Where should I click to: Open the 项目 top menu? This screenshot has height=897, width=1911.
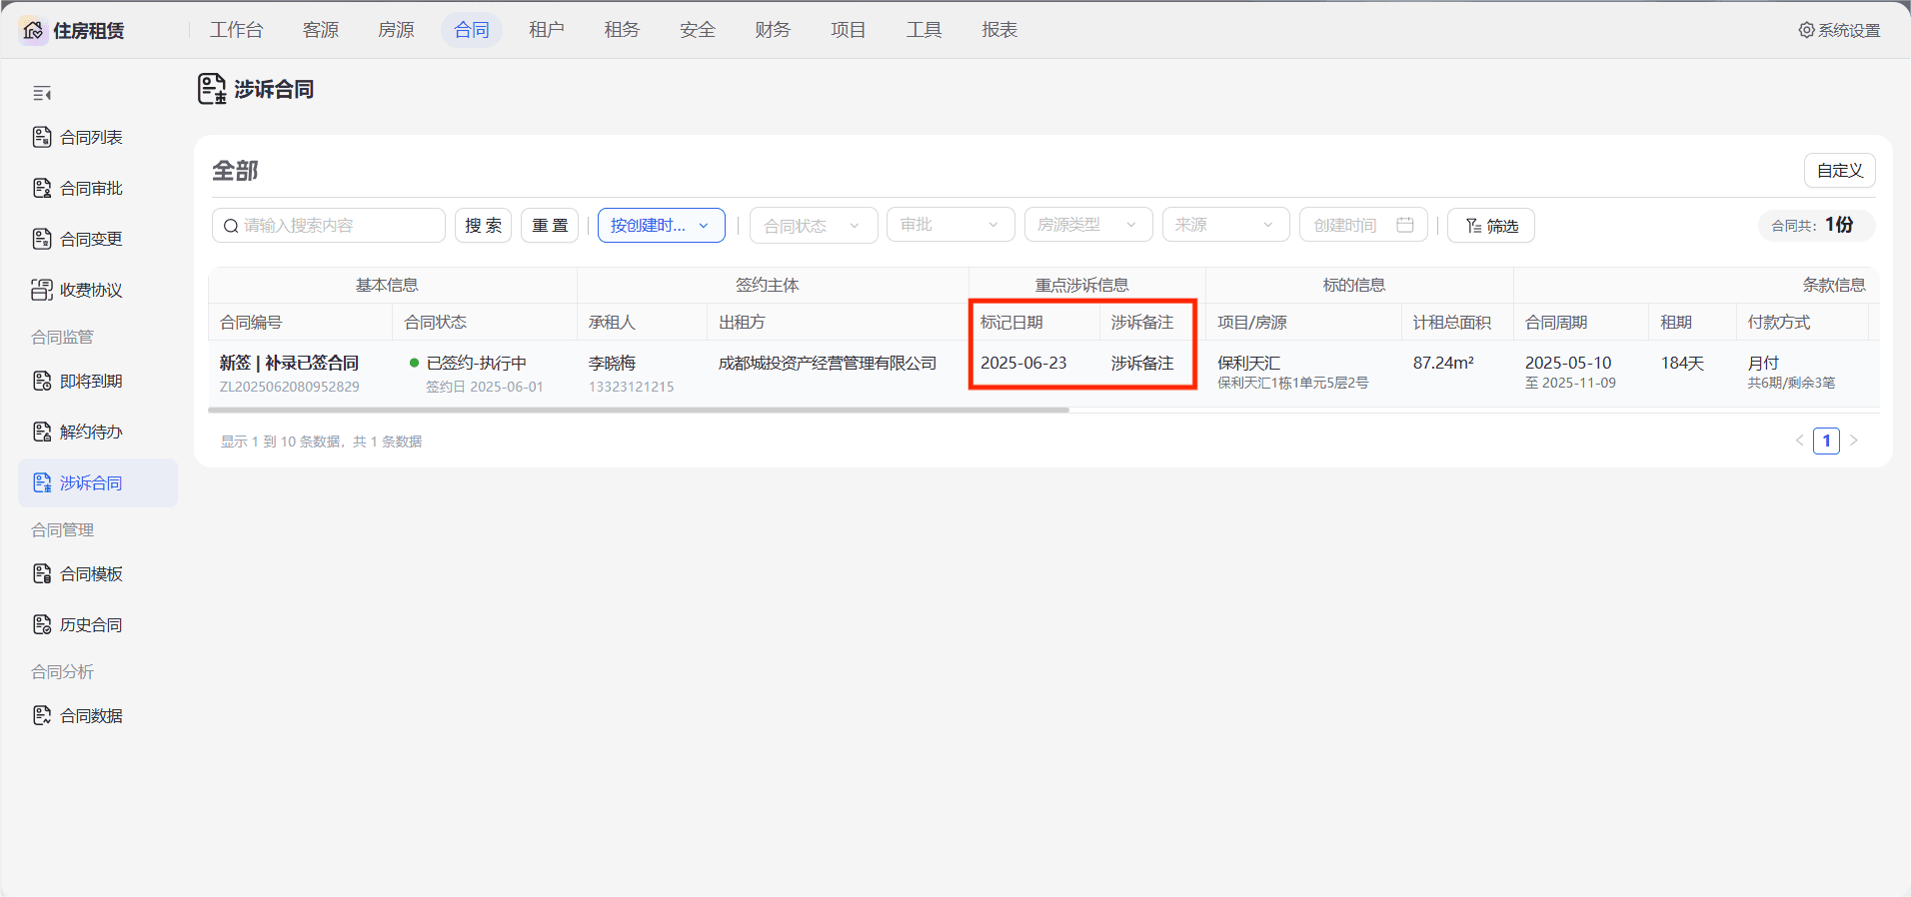pos(849,30)
